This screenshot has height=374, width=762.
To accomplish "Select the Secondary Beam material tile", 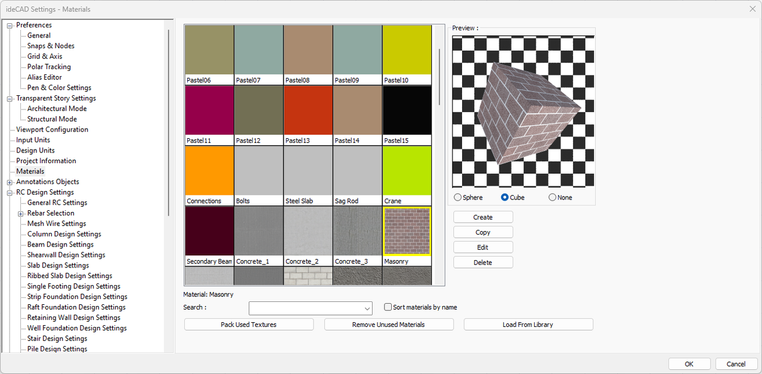I will click(209, 232).
